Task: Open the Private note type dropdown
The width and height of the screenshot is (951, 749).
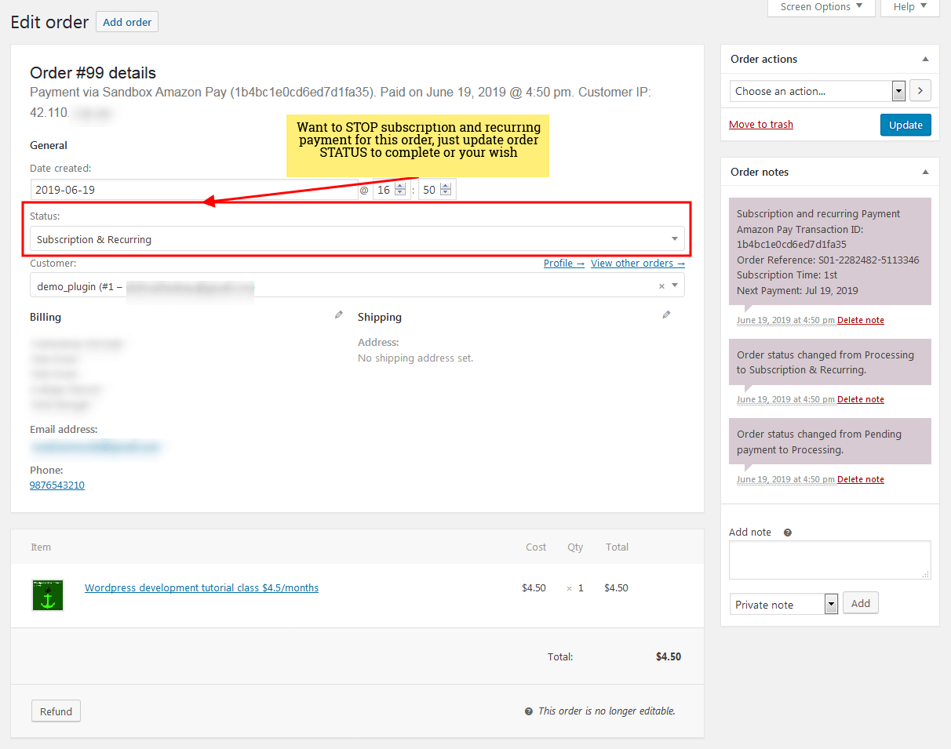Action: point(784,605)
